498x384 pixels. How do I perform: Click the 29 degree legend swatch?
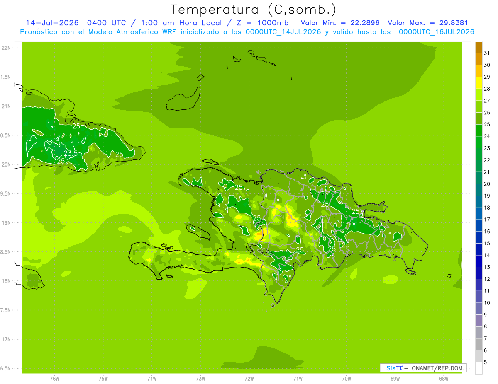(478, 71)
